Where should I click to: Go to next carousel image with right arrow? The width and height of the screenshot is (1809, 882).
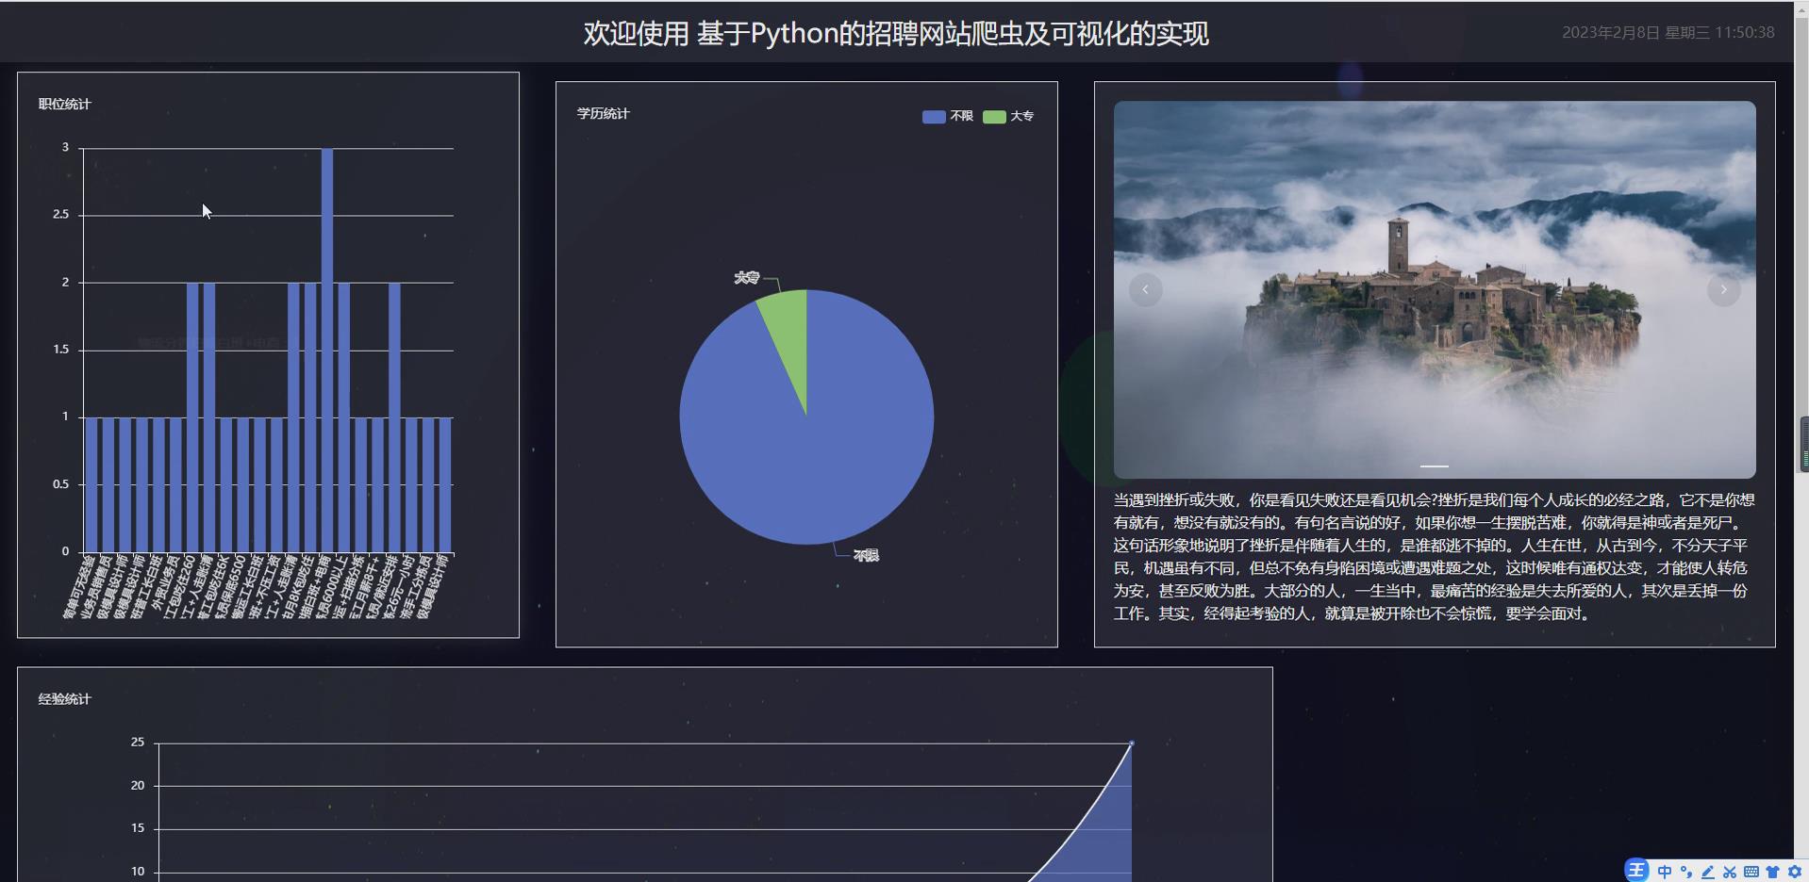[x=1724, y=289]
